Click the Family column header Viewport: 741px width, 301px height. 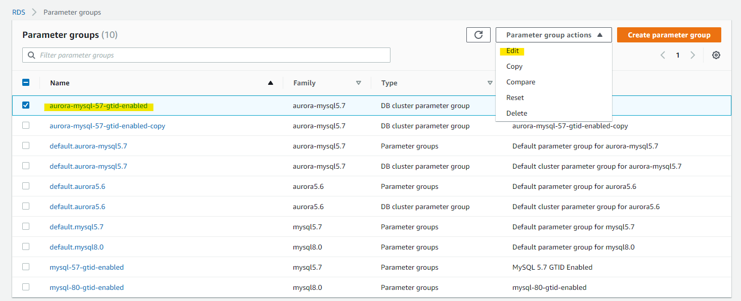tap(304, 83)
